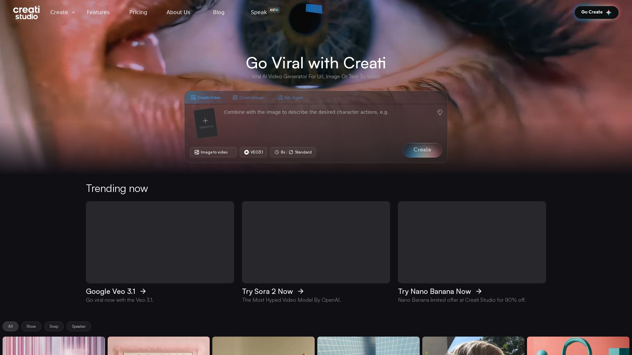The image size is (632, 355).
Task: Click the Image to video mode icon
Action: tap(197, 152)
